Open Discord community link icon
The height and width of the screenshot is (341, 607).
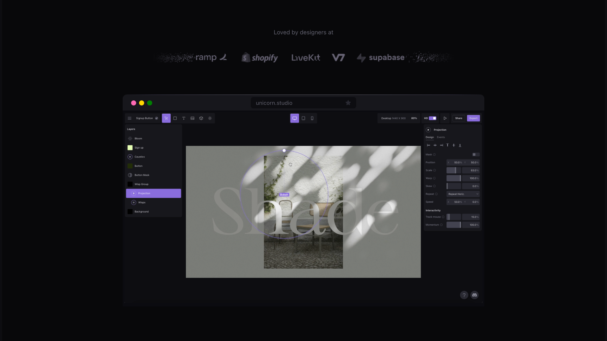pyautogui.click(x=474, y=295)
